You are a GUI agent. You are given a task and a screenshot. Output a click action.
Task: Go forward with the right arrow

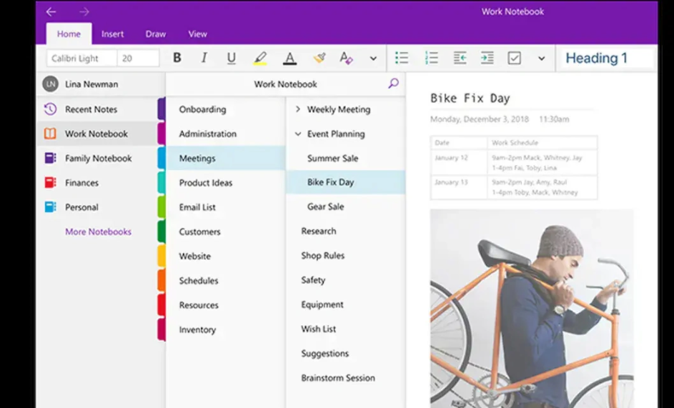coord(84,11)
